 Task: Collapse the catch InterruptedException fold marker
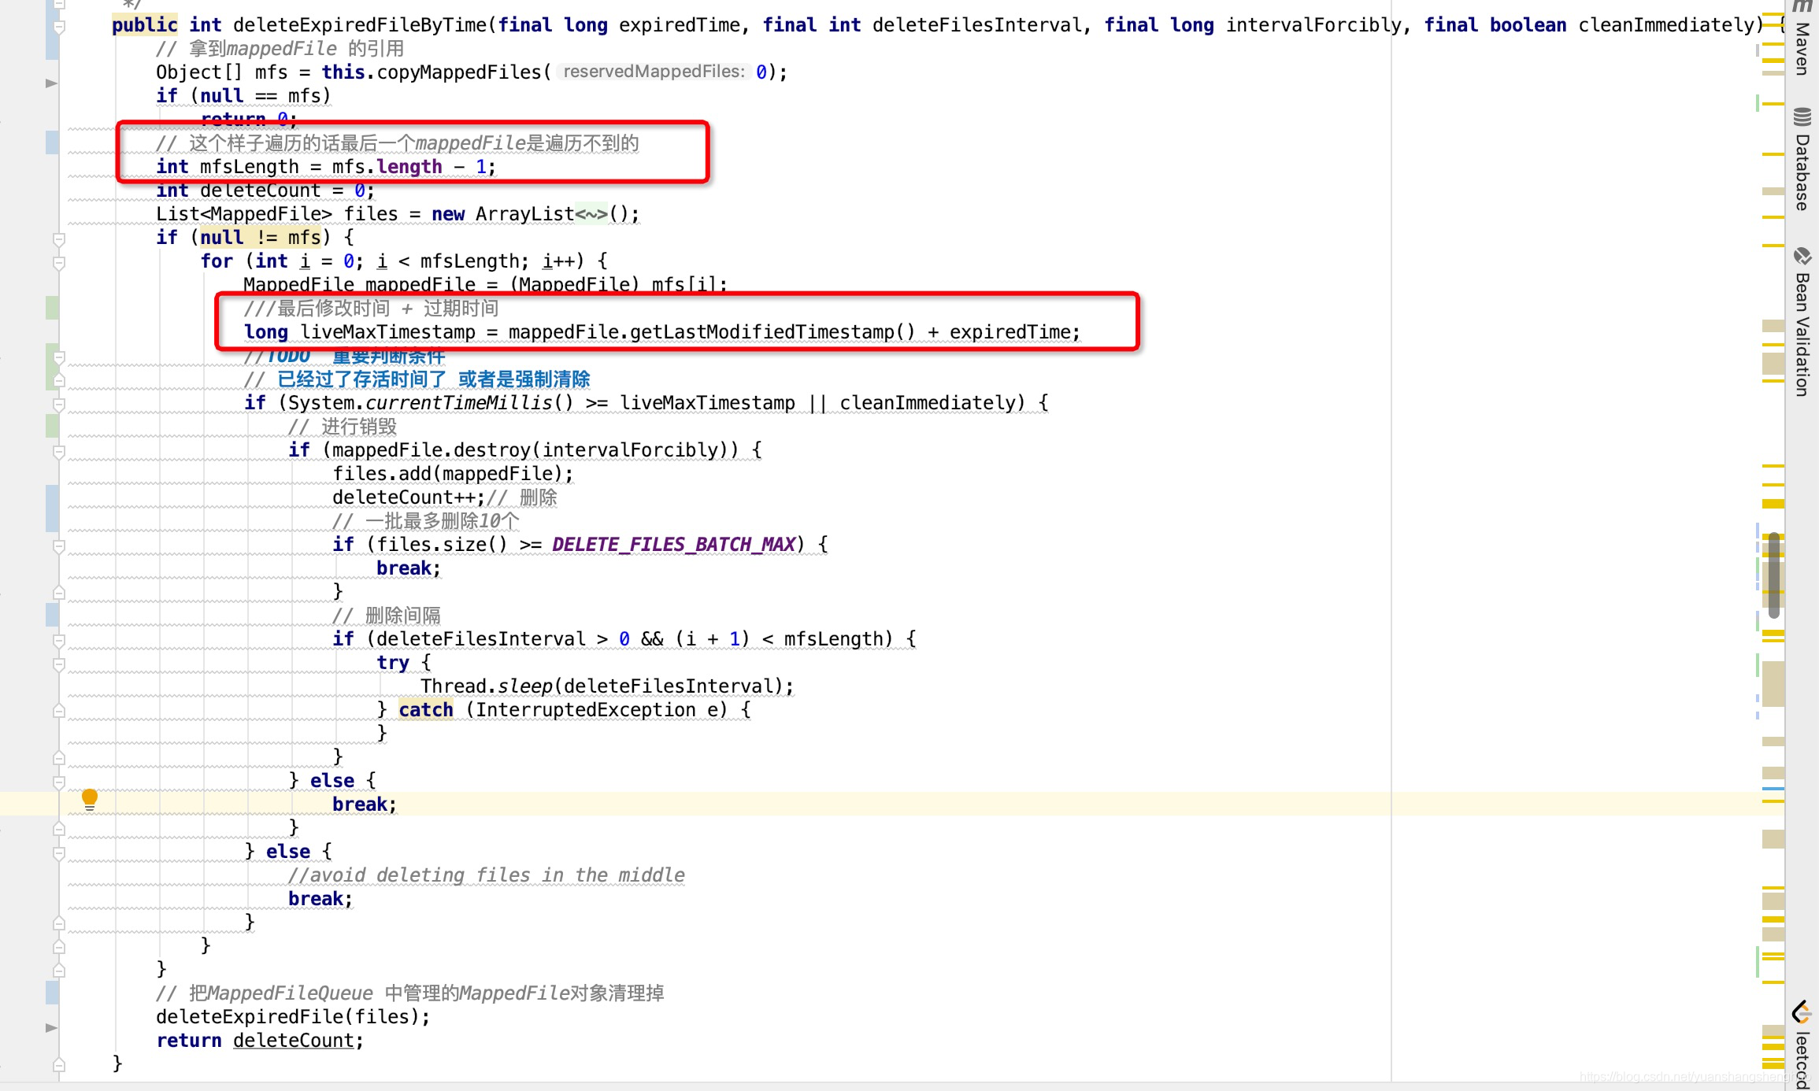59,711
